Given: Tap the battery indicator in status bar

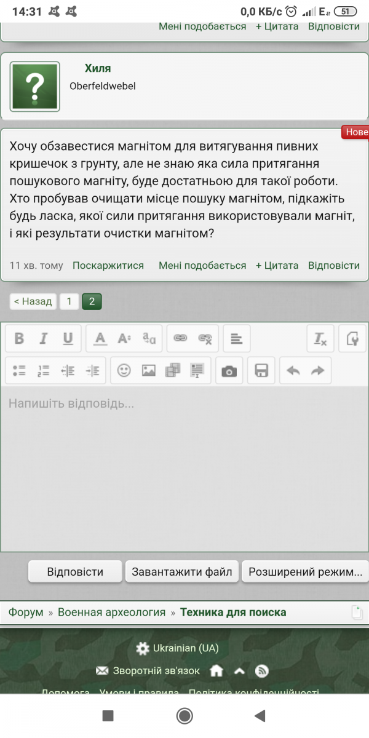Looking at the screenshot, I should pyautogui.click(x=347, y=11).
